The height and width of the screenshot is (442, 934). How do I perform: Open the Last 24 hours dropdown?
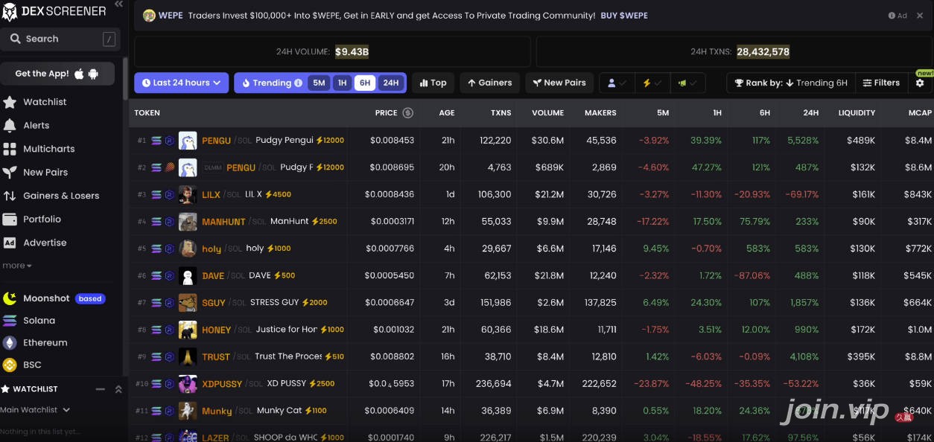(181, 83)
